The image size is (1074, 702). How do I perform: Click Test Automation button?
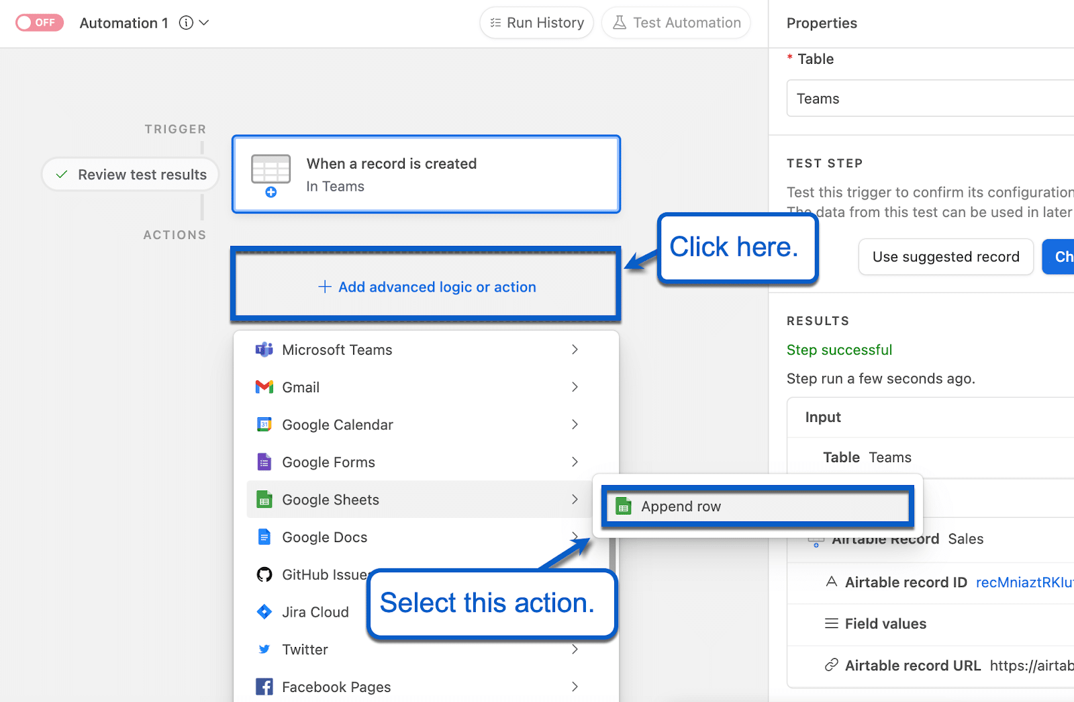(x=677, y=23)
